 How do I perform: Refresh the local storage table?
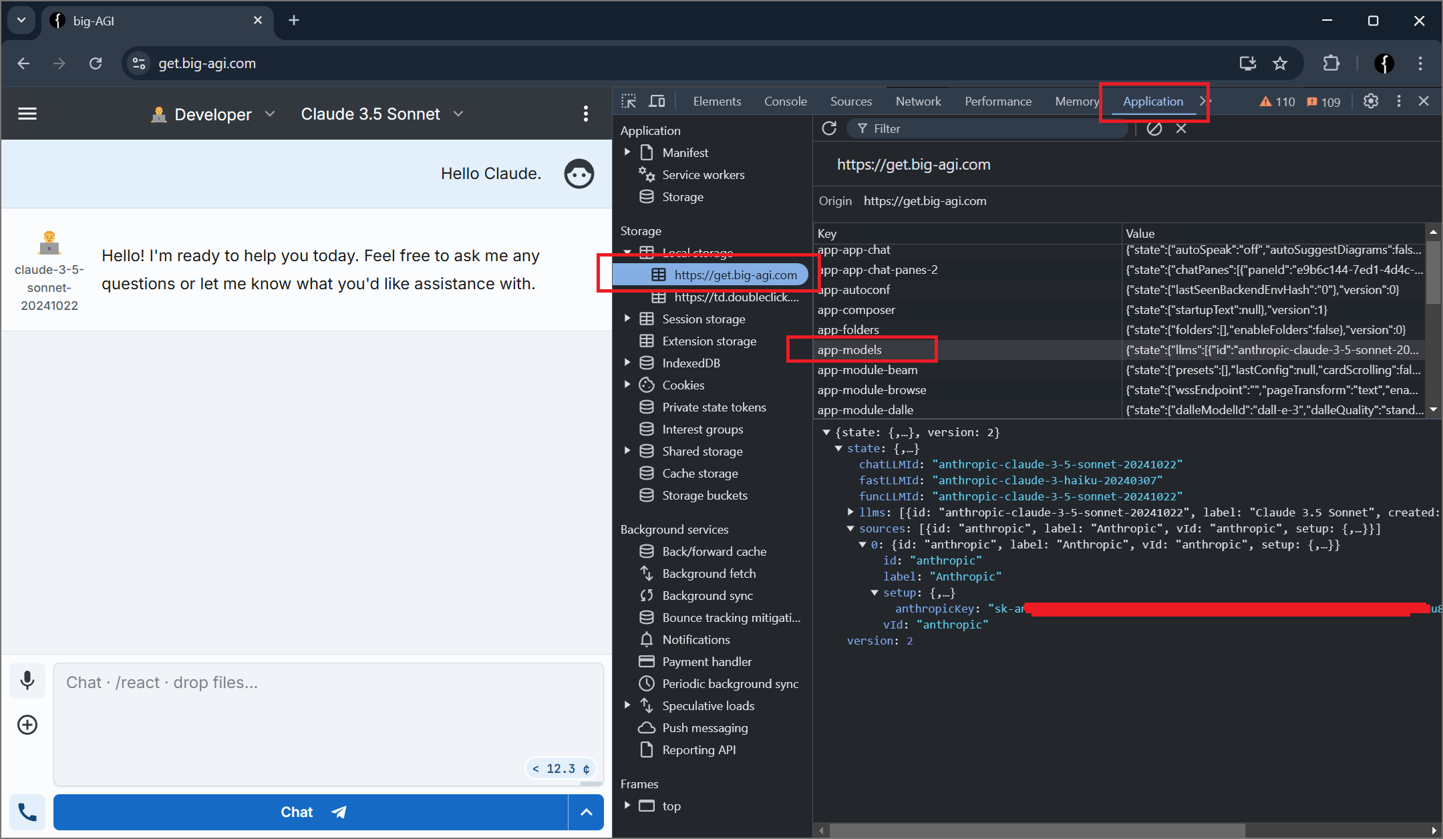[x=829, y=128]
